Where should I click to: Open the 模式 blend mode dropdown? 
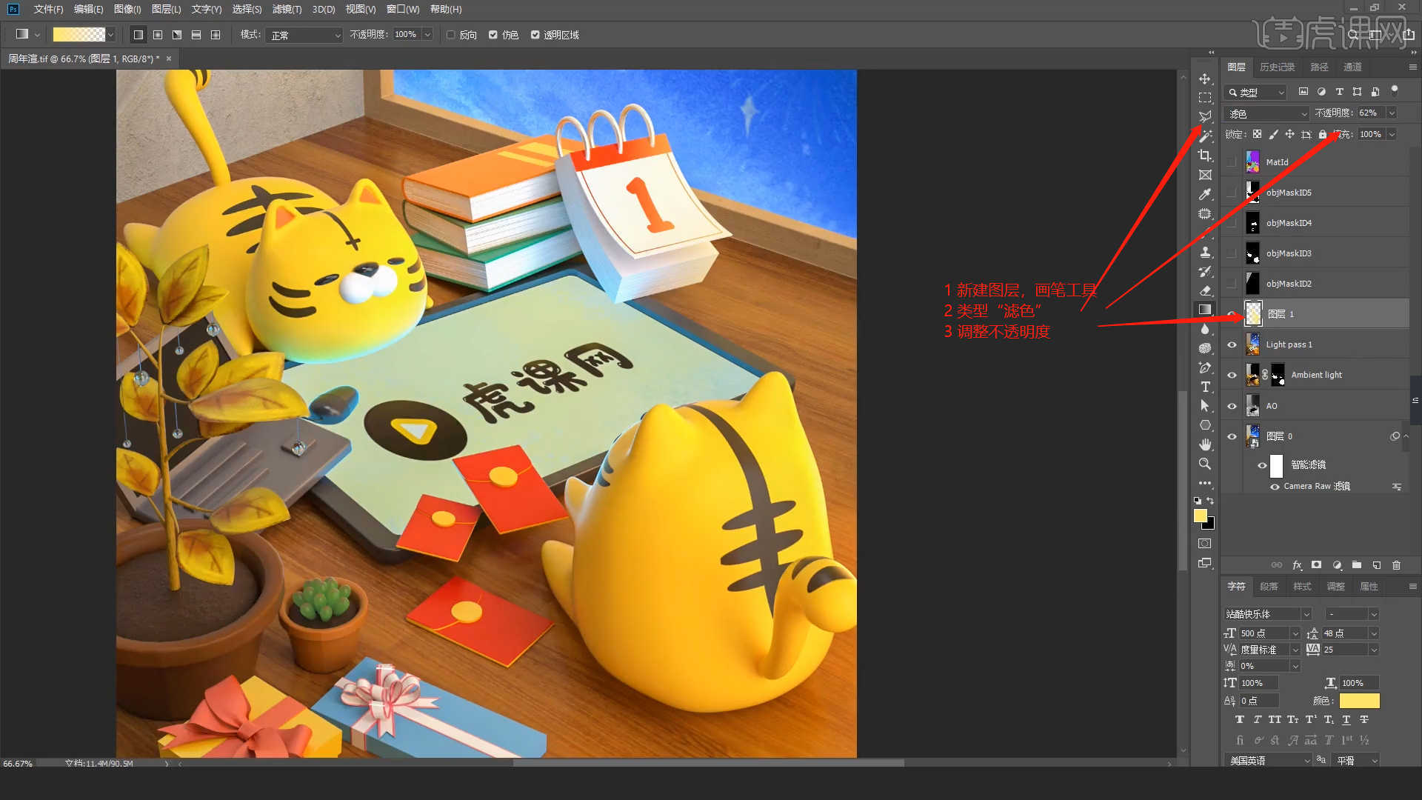[305, 35]
